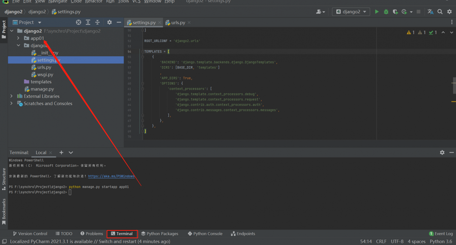Open Search Everywhere magnifier icon
This screenshot has height=245, width=456.
(x=440, y=12)
